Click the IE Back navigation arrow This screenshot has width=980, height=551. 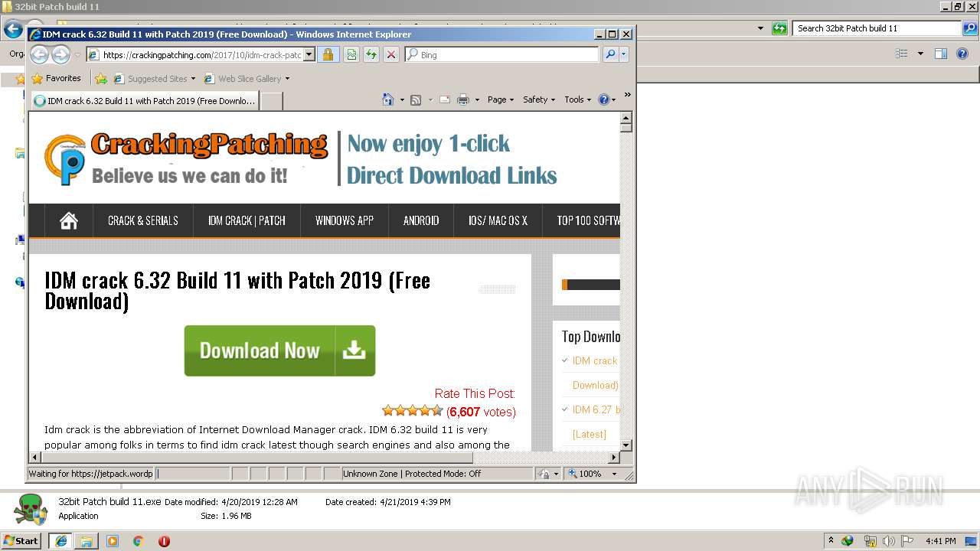click(39, 54)
